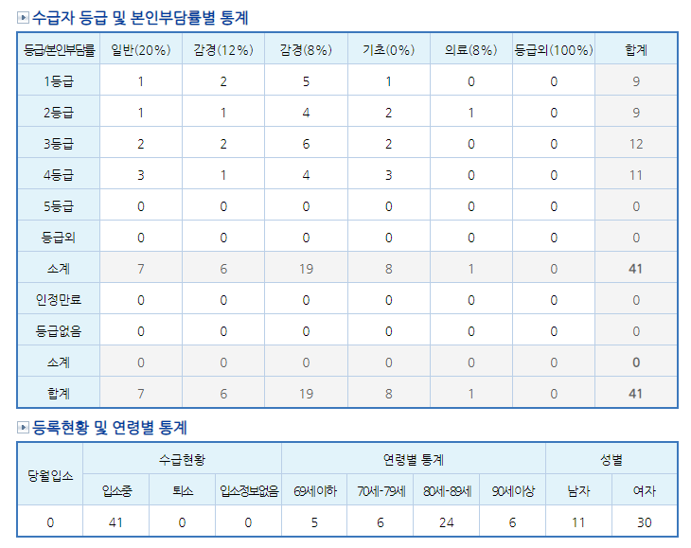The width and height of the screenshot is (691, 548).
Task: Click value 30 under 여자
Action: pos(645,522)
